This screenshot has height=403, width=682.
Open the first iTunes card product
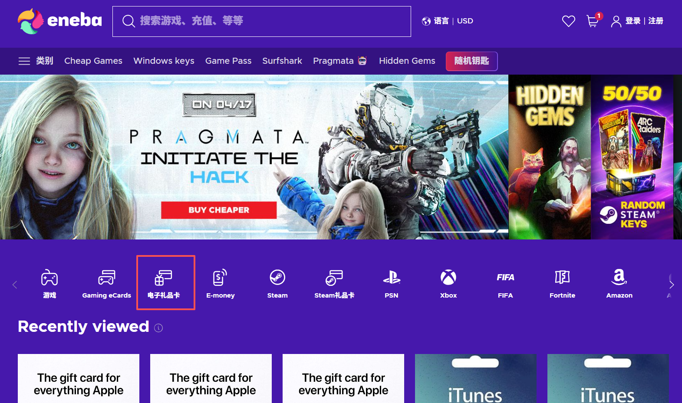(x=476, y=379)
